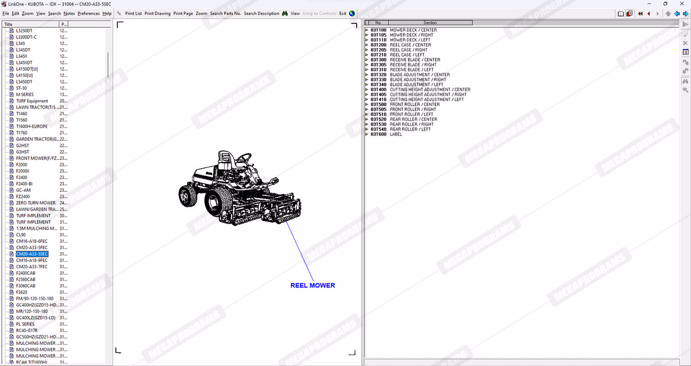
Task: Click the Print Drawing button
Action: [157, 14]
